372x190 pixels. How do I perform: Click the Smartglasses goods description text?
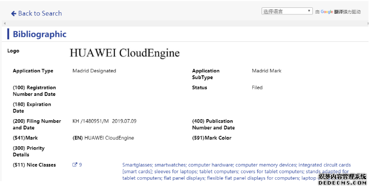(x=237, y=171)
